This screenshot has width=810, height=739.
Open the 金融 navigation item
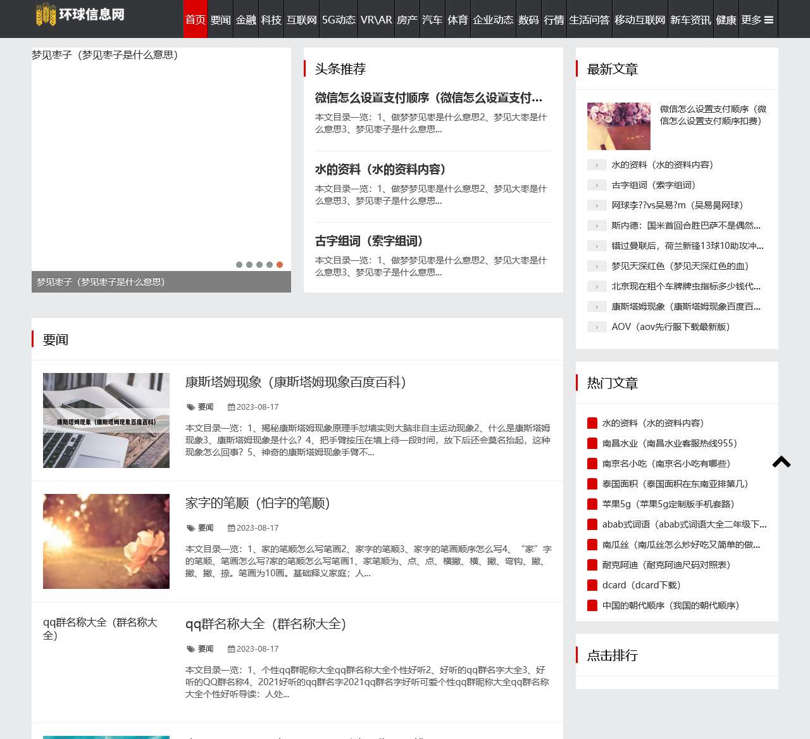pos(246,19)
